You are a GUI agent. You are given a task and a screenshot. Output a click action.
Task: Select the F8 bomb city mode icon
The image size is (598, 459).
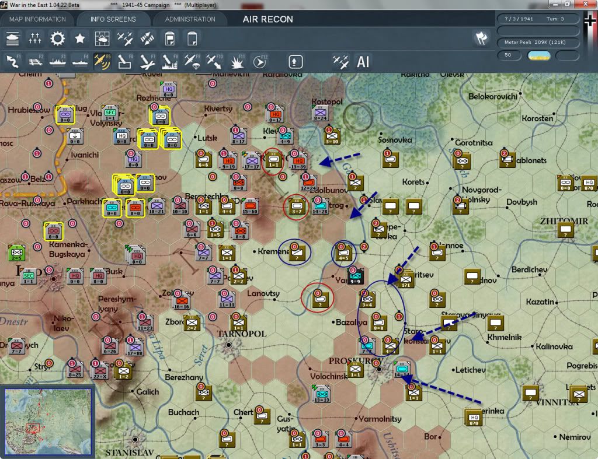[x=170, y=61]
